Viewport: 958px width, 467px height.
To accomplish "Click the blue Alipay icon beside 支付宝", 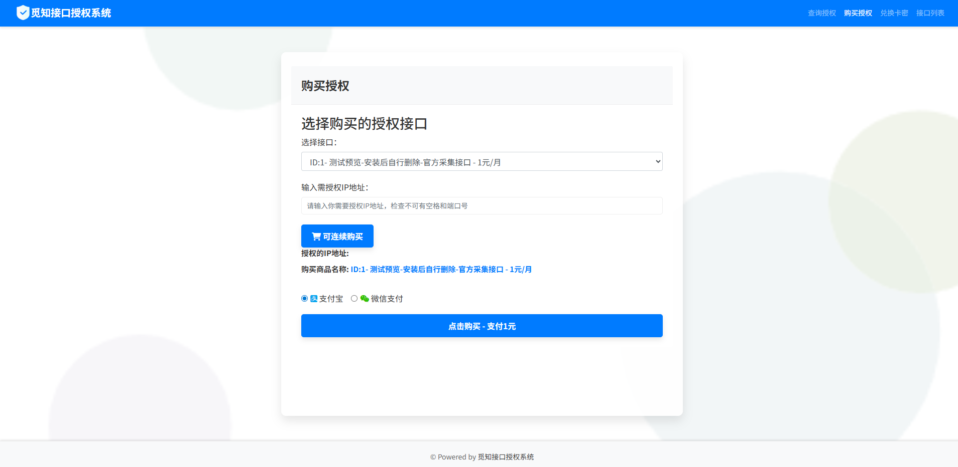I will [x=314, y=298].
